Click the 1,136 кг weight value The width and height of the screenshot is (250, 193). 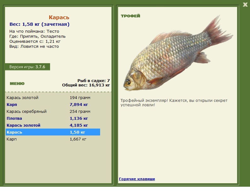click(x=79, y=119)
